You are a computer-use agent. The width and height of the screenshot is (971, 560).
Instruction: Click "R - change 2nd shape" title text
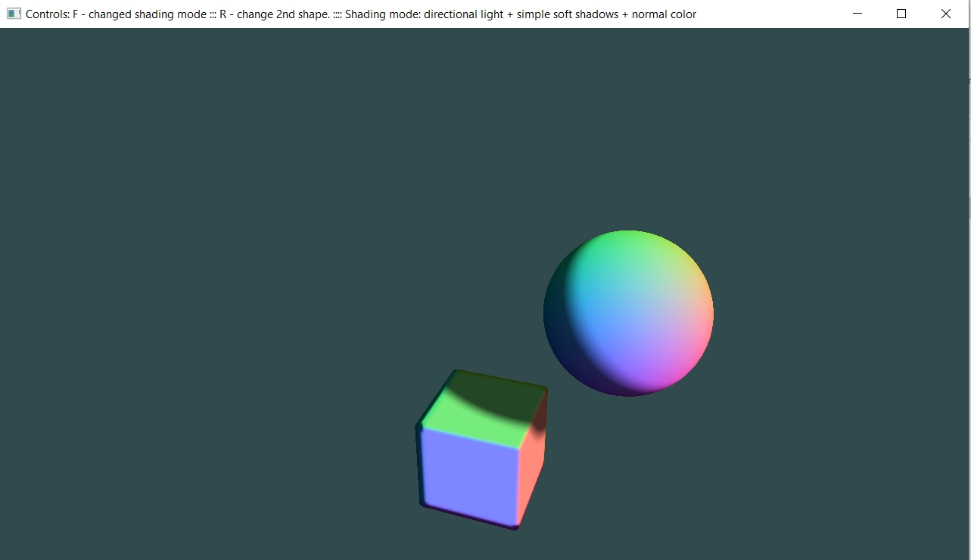coord(274,14)
